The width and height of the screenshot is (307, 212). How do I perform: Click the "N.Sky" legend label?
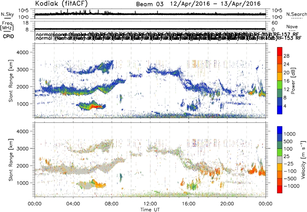coord(7,14)
